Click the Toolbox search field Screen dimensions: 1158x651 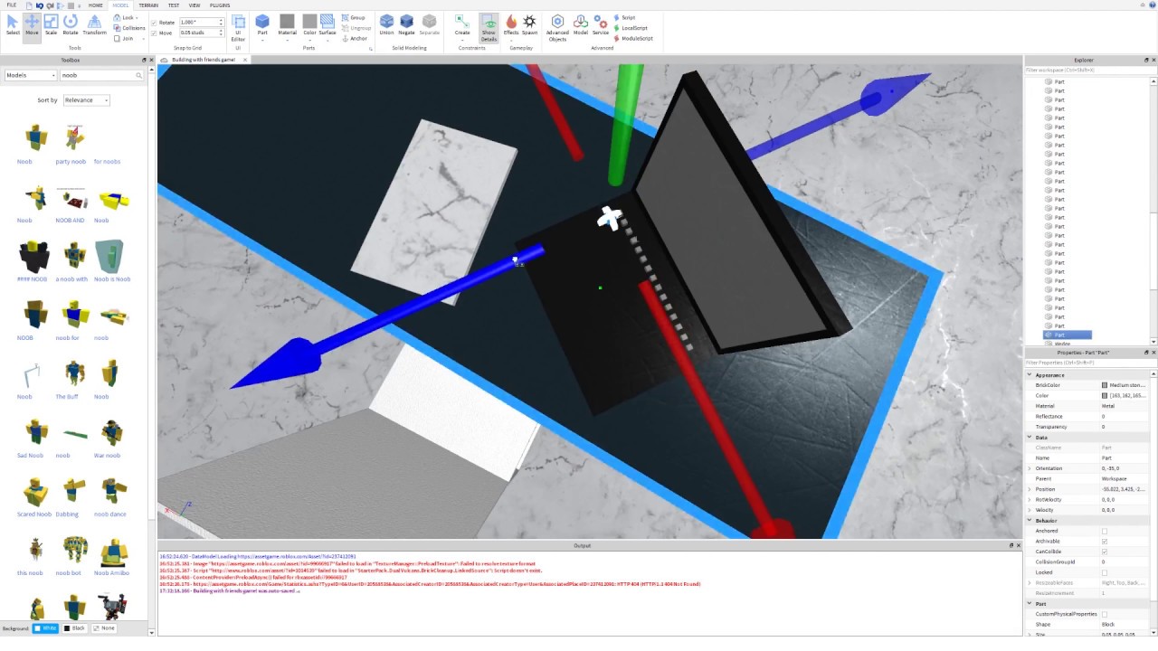(101, 76)
